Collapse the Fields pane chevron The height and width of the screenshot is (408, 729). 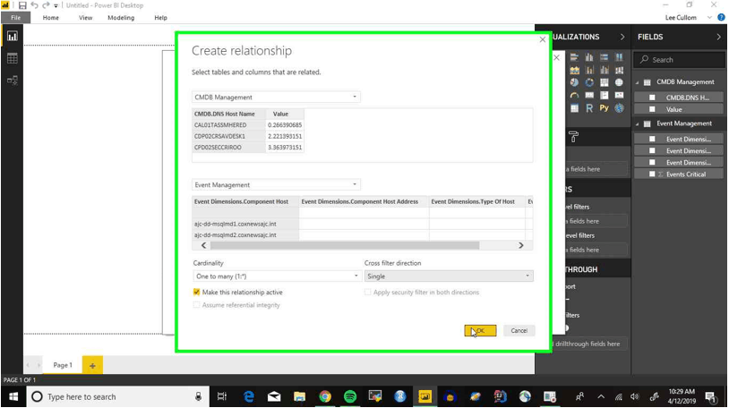click(719, 37)
